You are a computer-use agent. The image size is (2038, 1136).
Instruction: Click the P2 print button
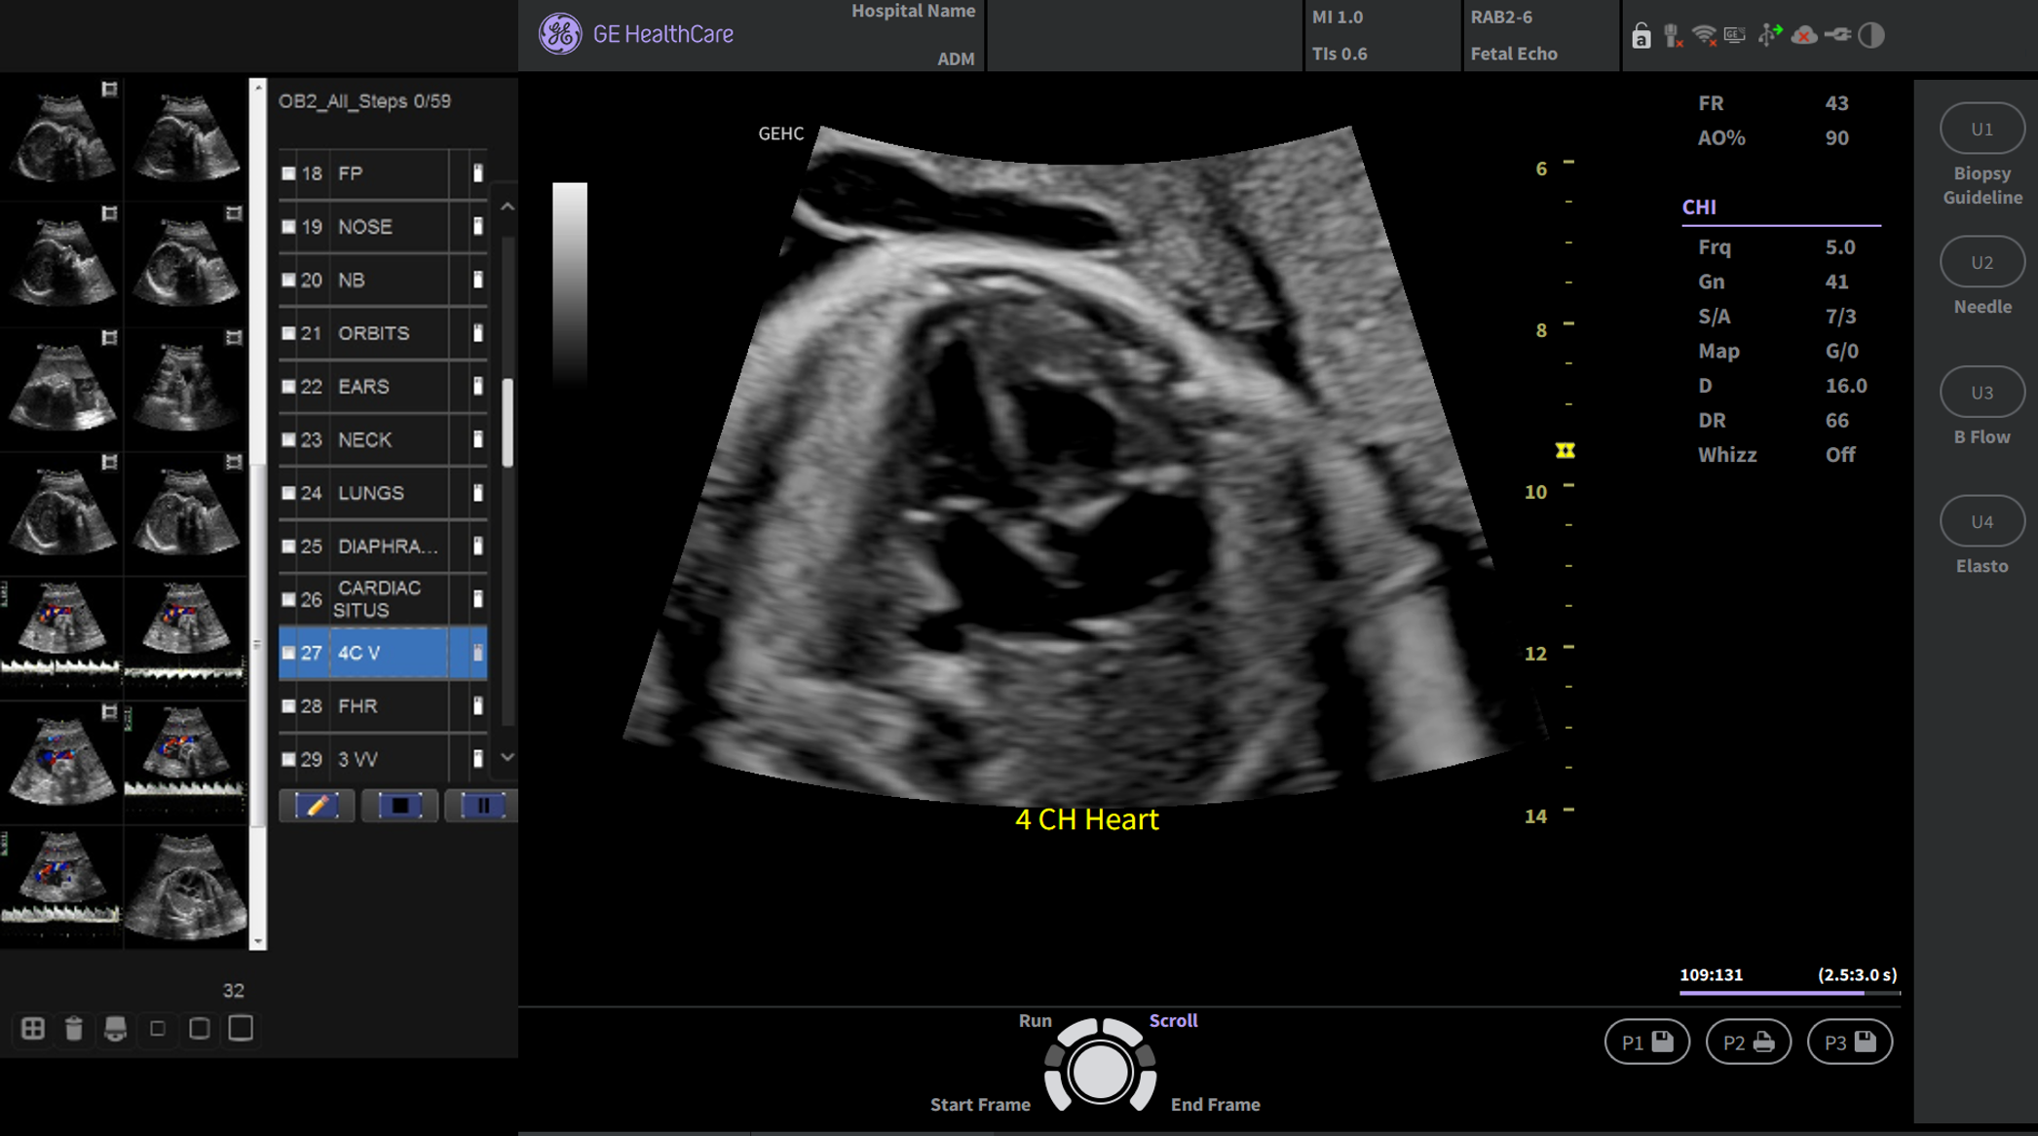coord(1748,1042)
